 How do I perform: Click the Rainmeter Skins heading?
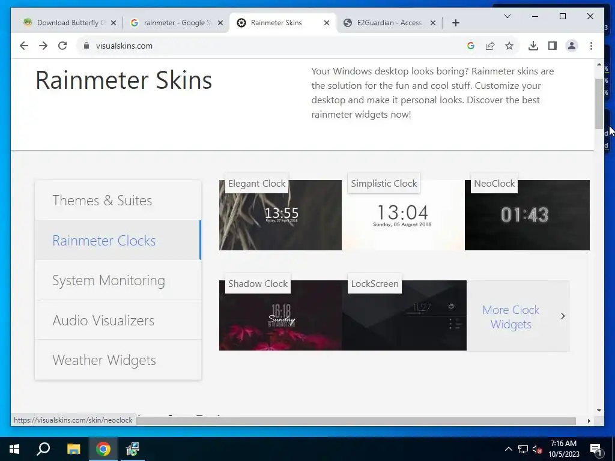(124, 81)
